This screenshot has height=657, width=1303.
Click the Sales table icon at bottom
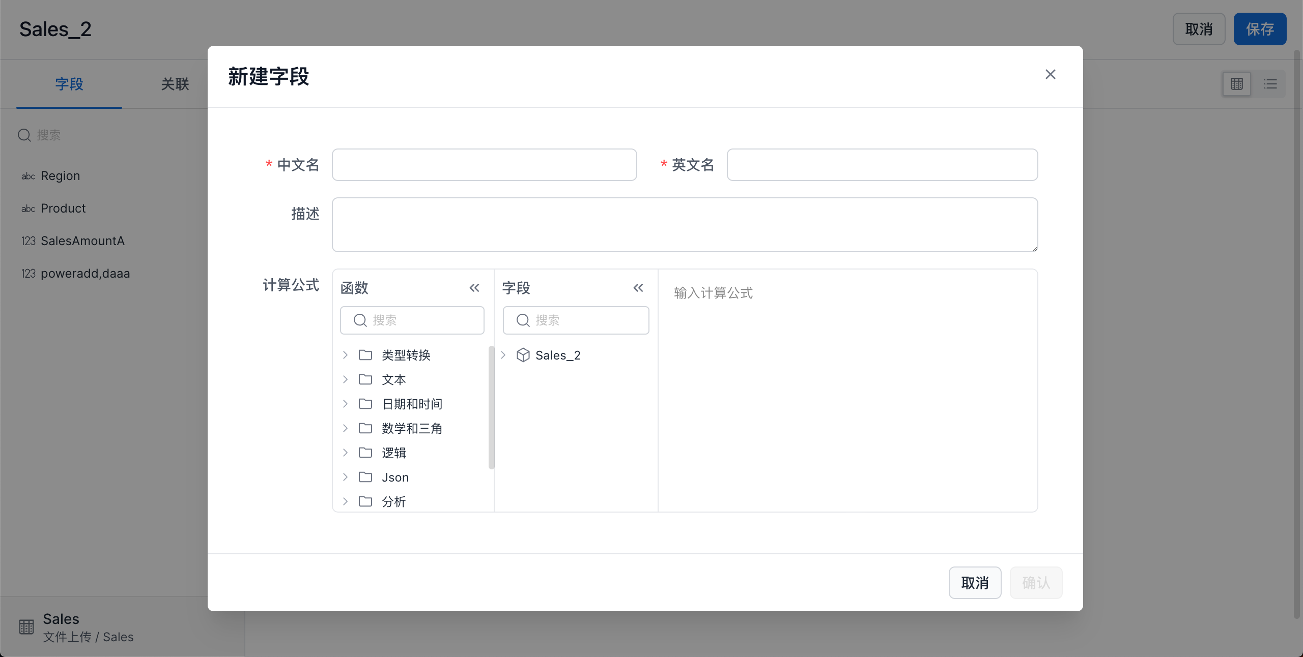pos(26,626)
